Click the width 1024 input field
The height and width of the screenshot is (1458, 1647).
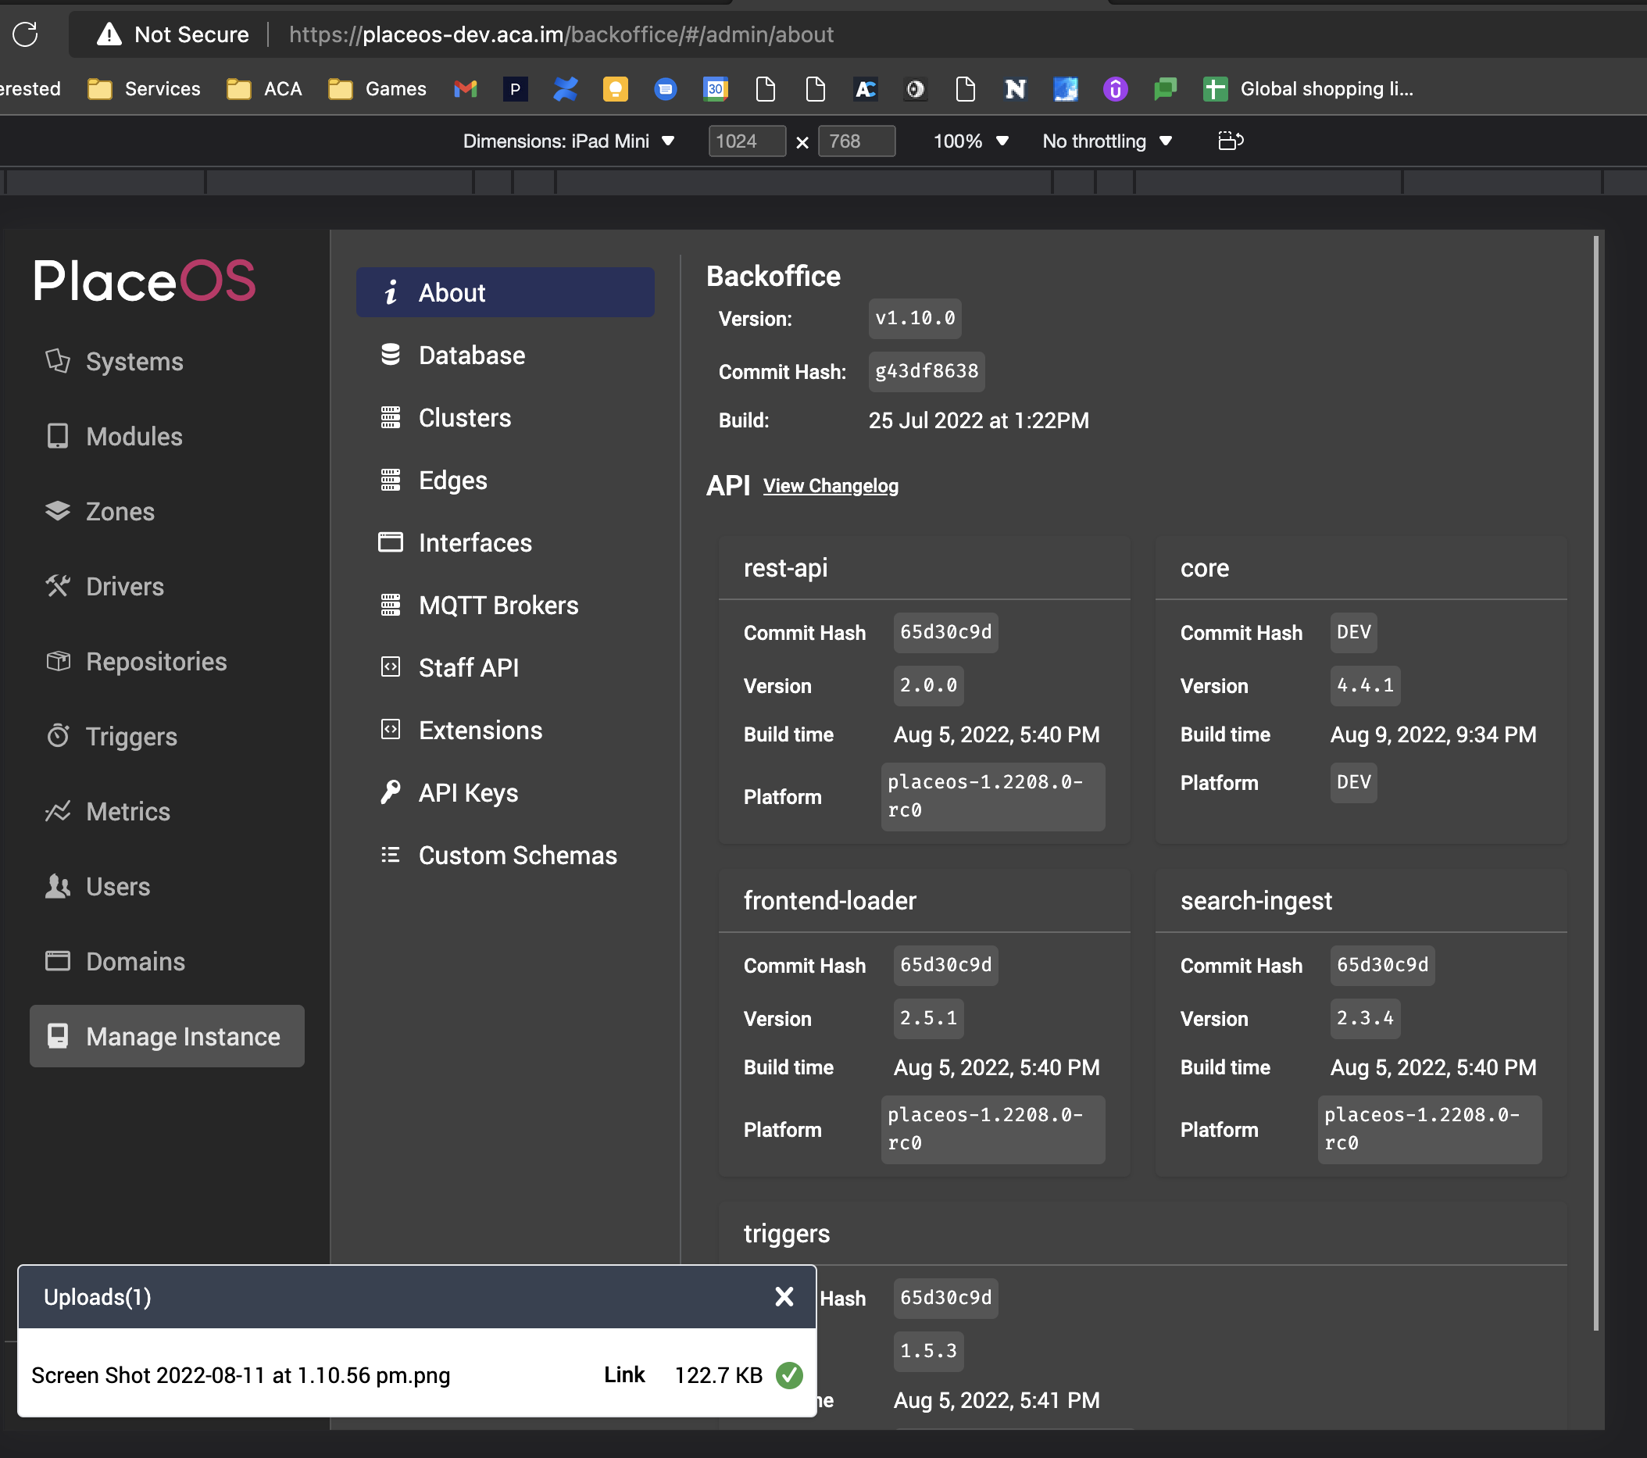[x=745, y=141]
